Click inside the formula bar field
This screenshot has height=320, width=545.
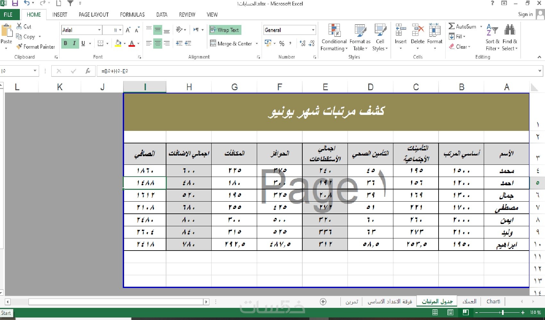coord(317,71)
